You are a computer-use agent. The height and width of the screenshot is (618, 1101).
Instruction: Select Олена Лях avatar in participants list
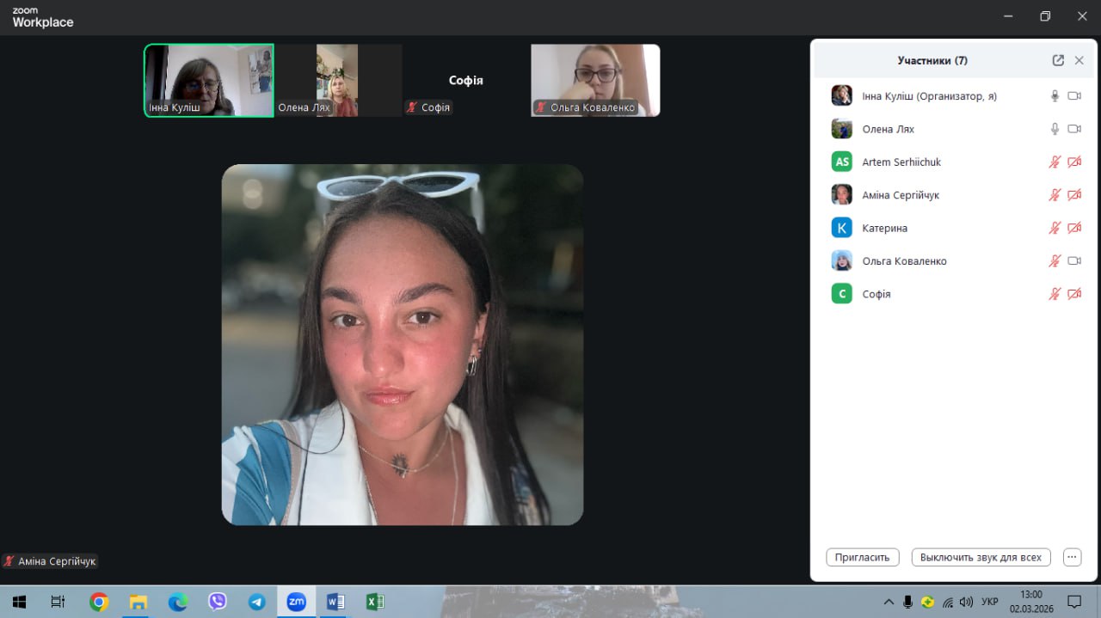coord(842,129)
